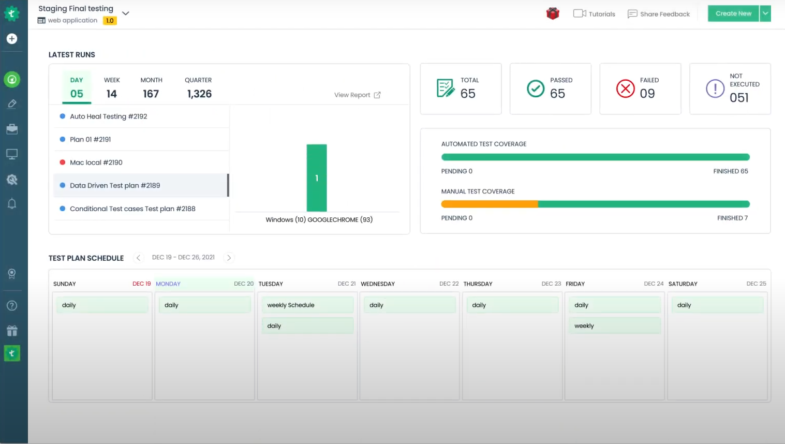
Task: Click the Testsigma logo in the sidebar
Action: [12, 13]
